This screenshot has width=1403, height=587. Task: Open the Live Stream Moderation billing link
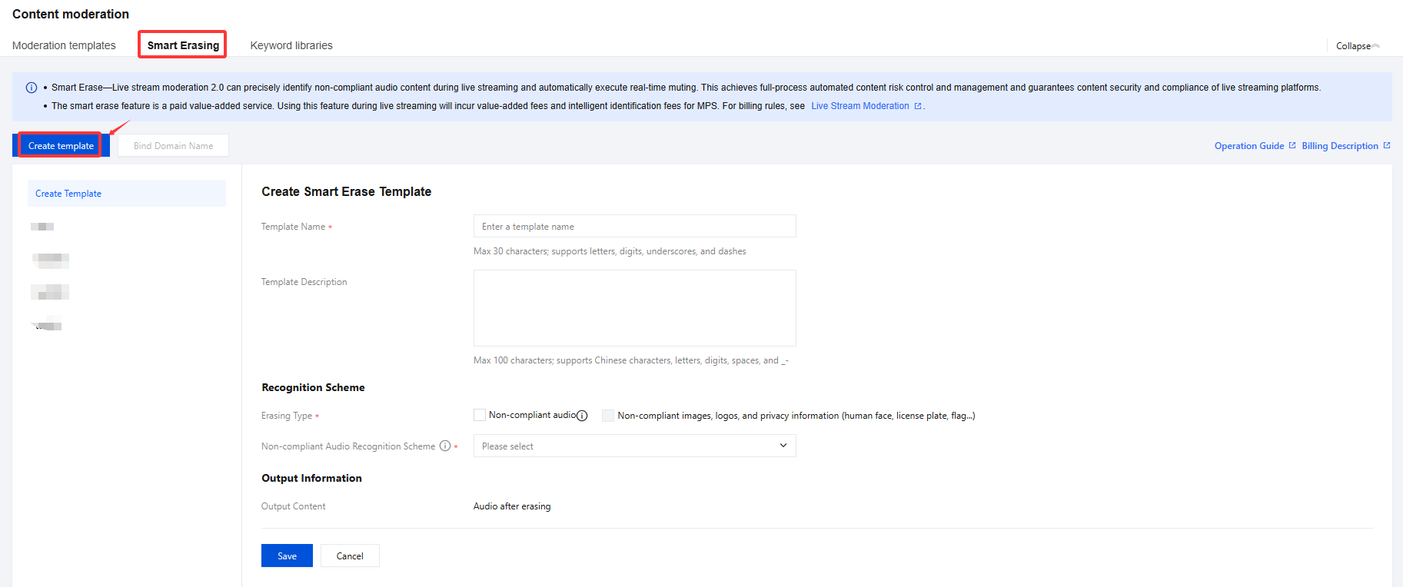click(x=859, y=106)
